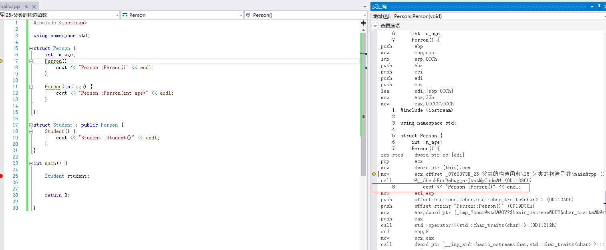The width and height of the screenshot is (606, 250).
Task: Click the cout "Person::Person(int age)" line
Action: [115, 93]
